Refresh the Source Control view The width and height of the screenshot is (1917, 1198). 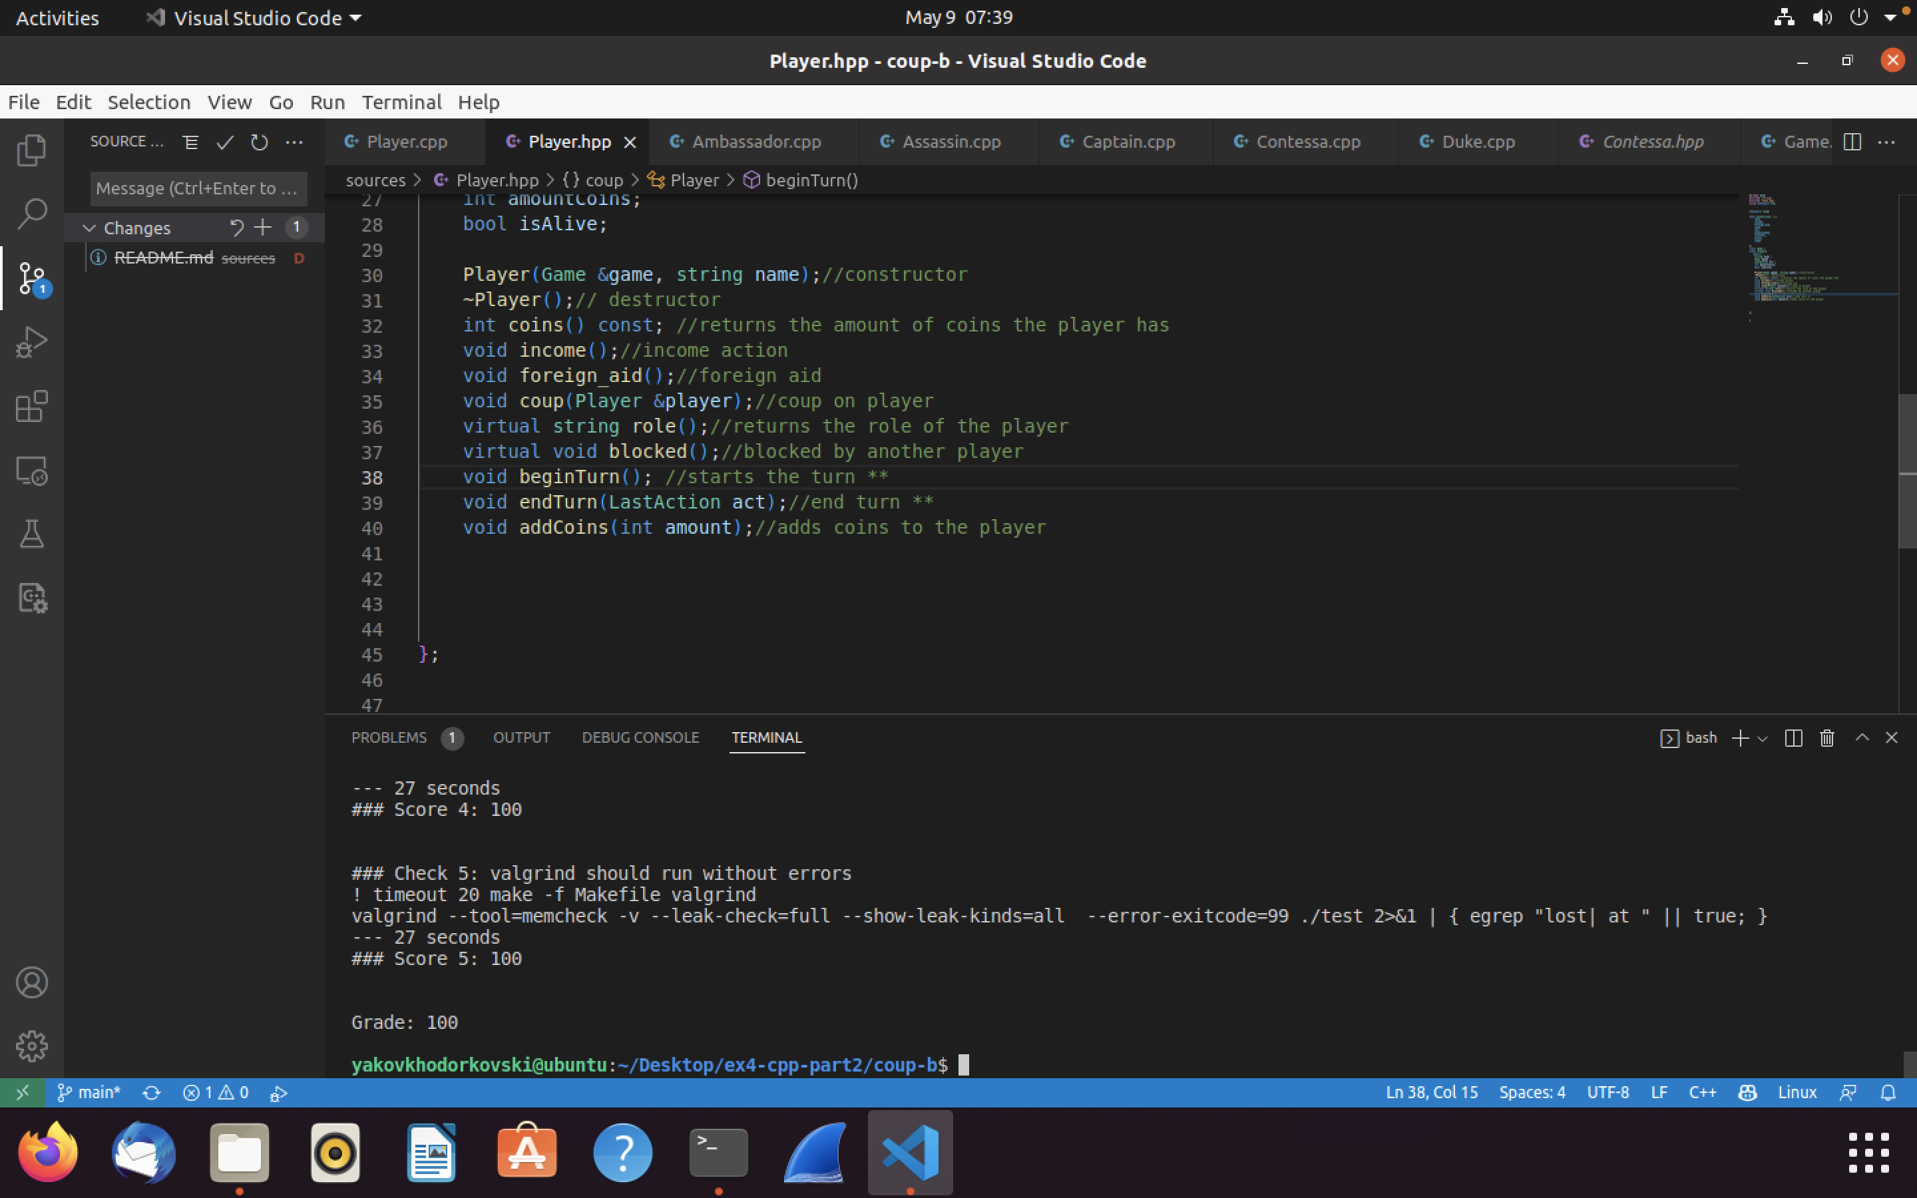click(259, 142)
